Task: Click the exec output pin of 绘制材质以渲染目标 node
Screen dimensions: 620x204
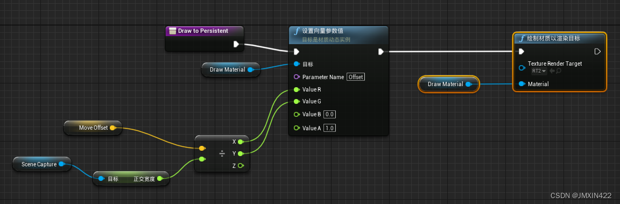Action: click(x=597, y=51)
